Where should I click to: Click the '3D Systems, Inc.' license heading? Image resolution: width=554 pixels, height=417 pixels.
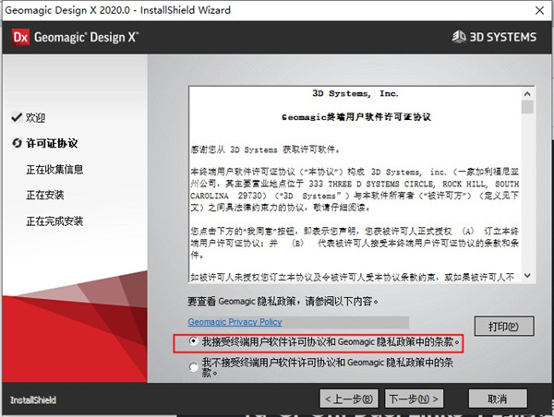click(x=355, y=93)
